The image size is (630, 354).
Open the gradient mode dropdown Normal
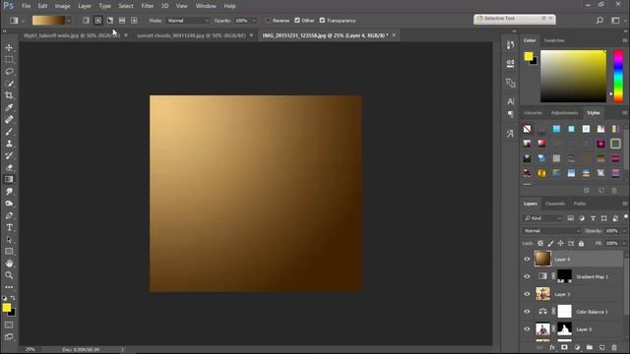click(x=188, y=21)
